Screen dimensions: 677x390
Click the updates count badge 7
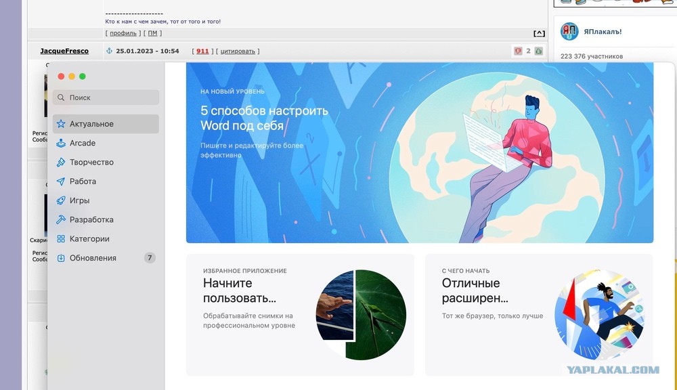[x=150, y=258]
